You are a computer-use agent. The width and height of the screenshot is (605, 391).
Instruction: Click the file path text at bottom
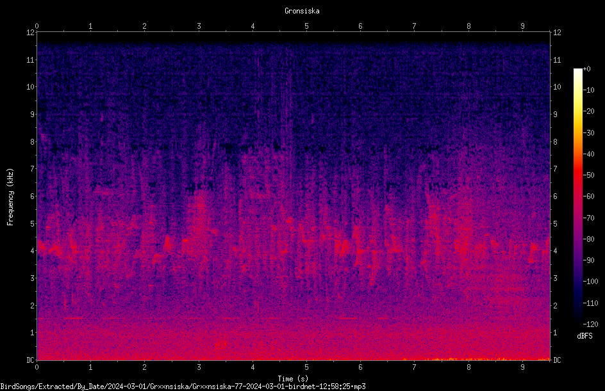tap(183, 387)
